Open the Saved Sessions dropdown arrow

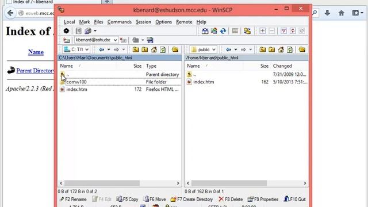click(x=143, y=40)
